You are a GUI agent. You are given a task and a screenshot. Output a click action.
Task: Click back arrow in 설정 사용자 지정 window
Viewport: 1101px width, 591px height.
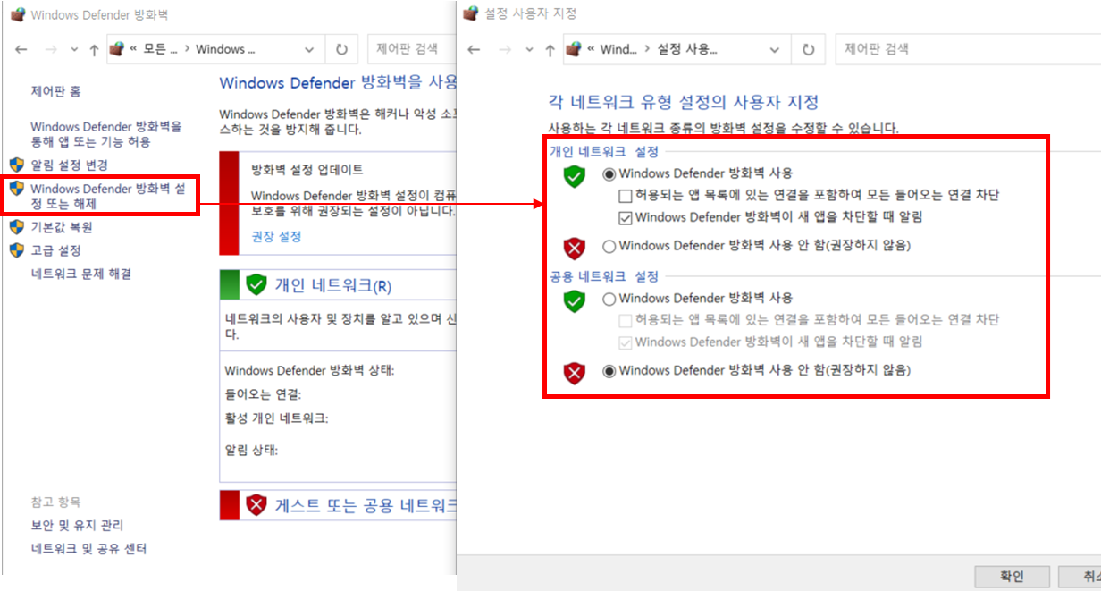coord(475,50)
